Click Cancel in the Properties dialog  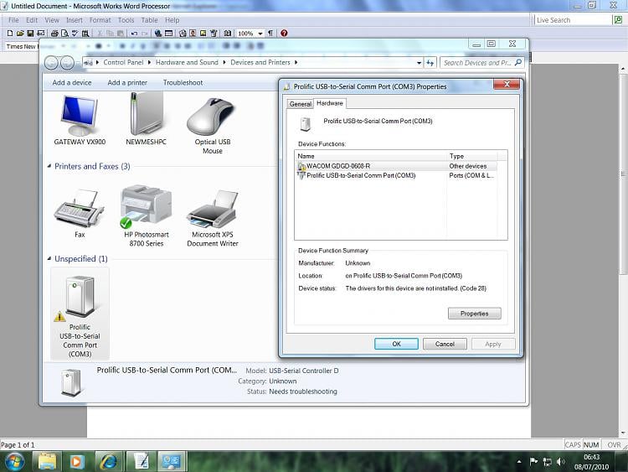click(x=445, y=344)
